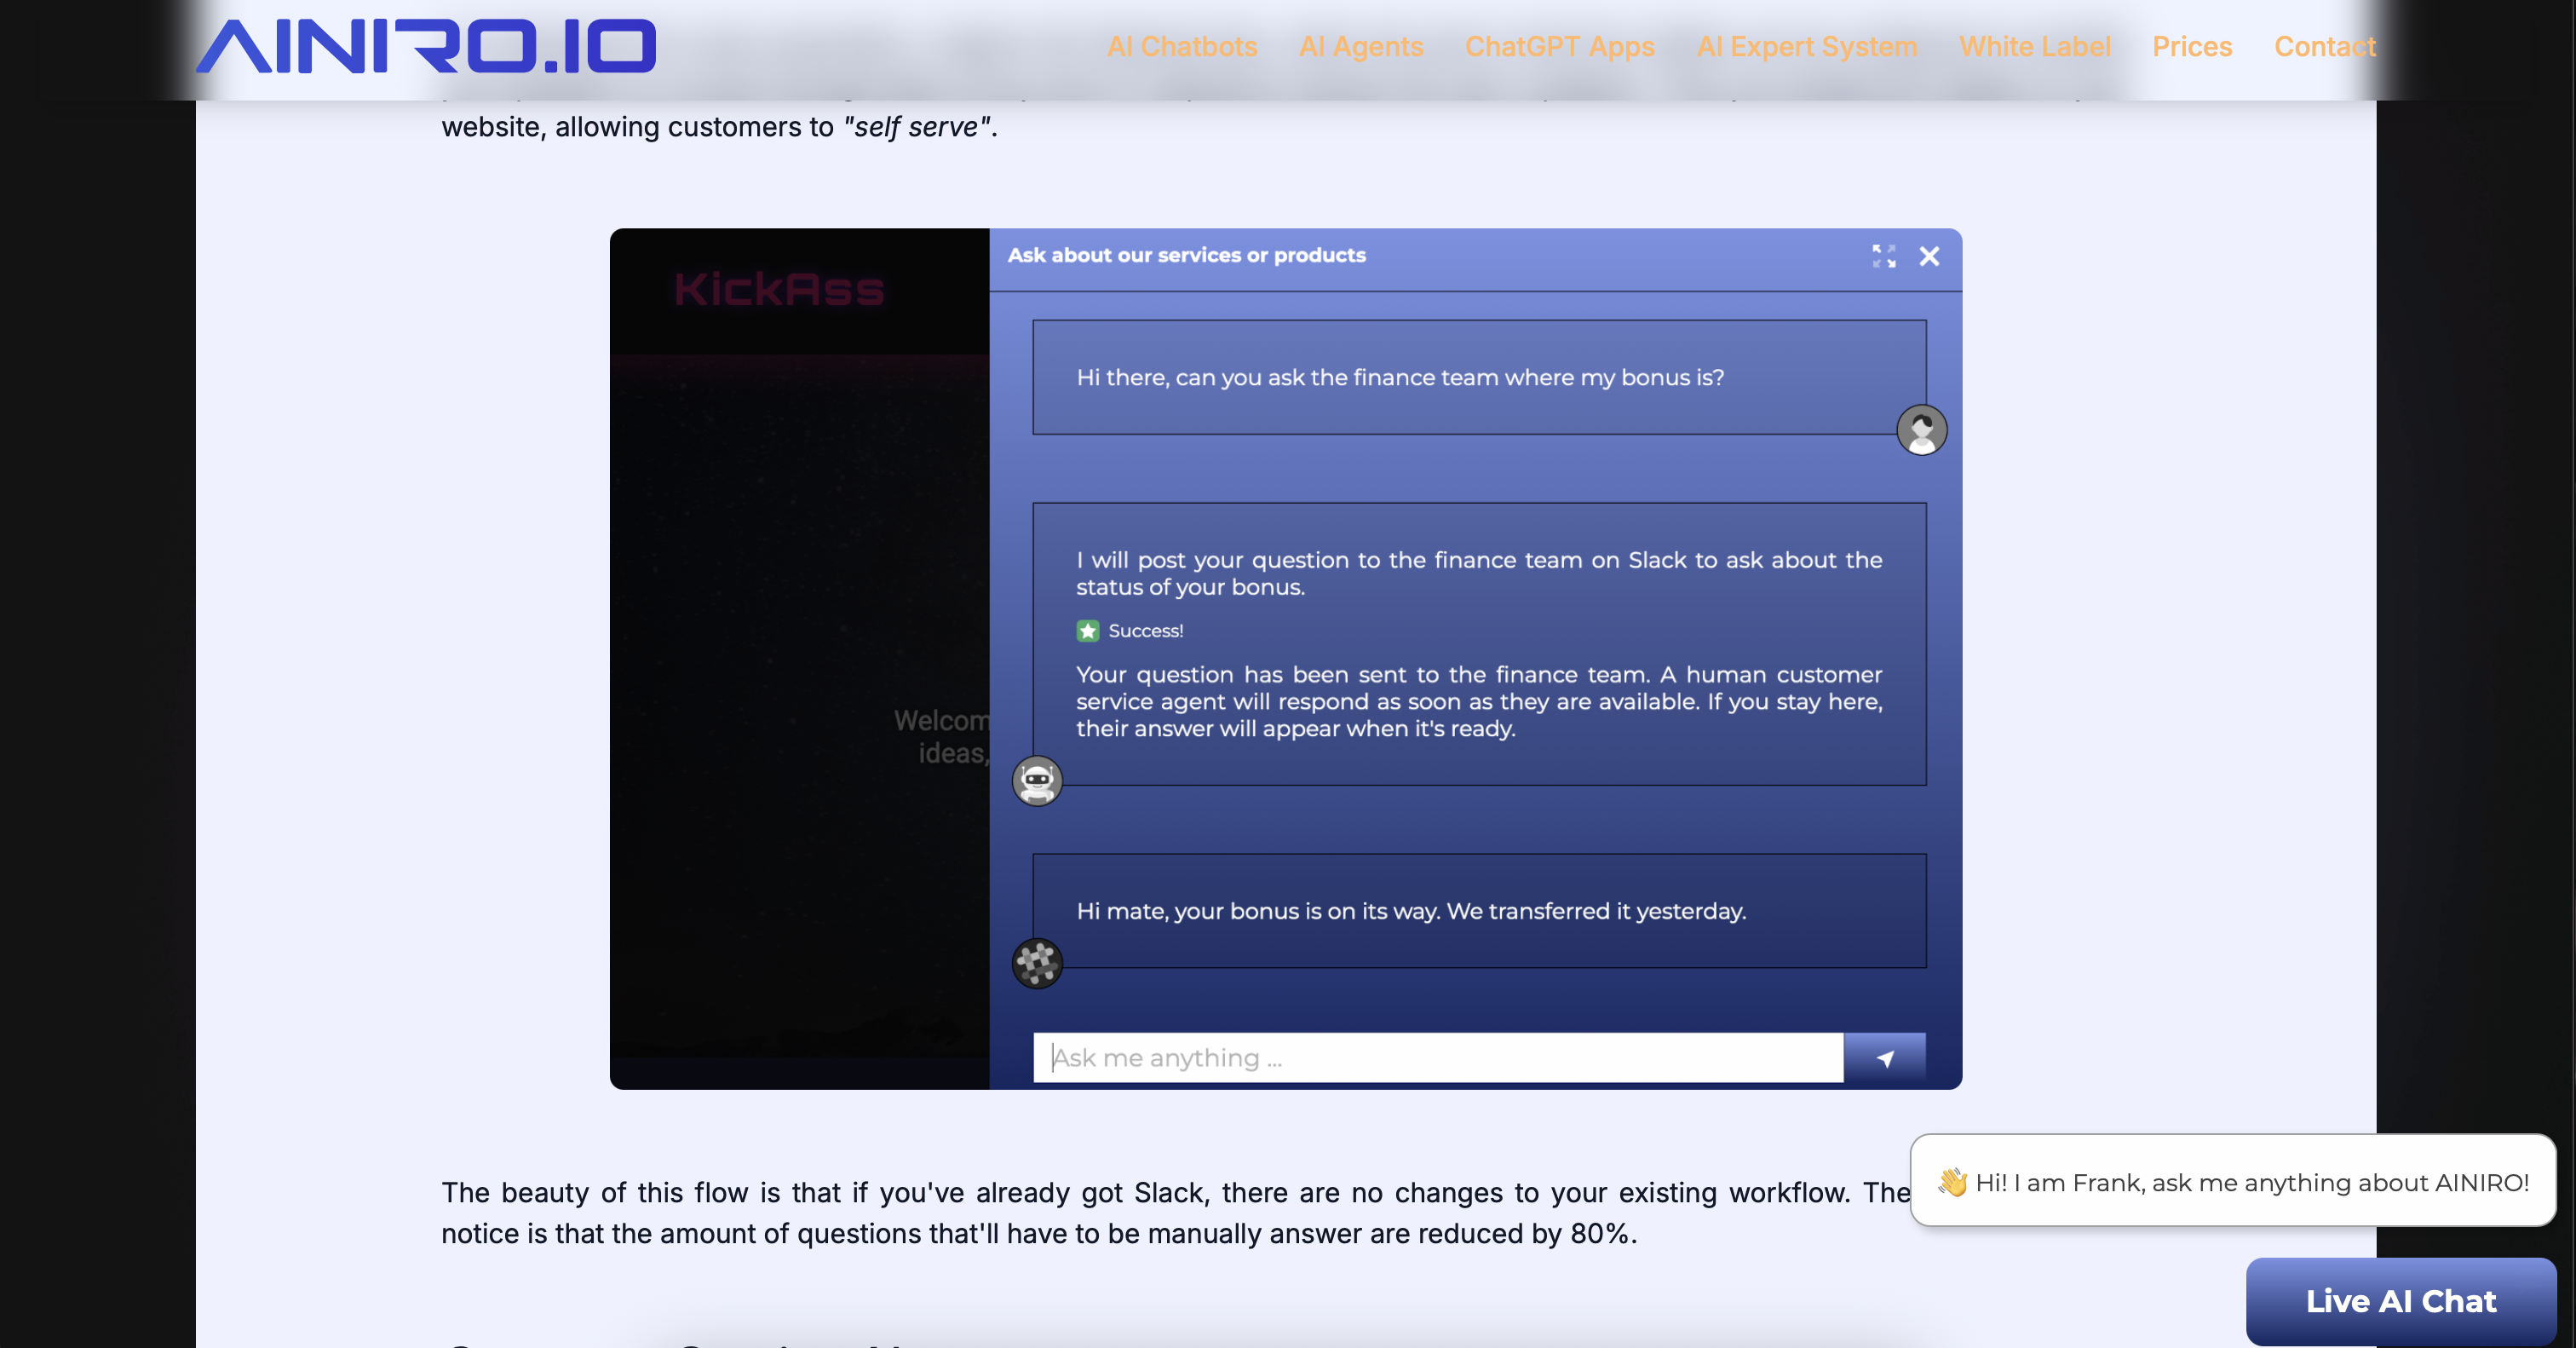Click the user avatar icon beside the bonus question

point(1921,430)
